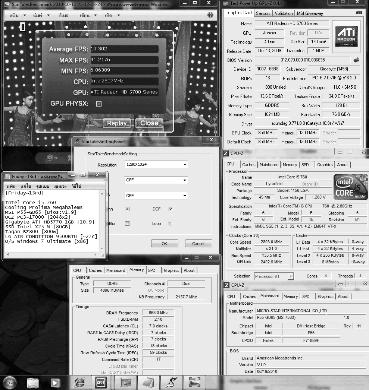This screenshot has height=390, width=369.
Task: Click the StarTalesSettingPanel title bar icon
Action: 77,141
